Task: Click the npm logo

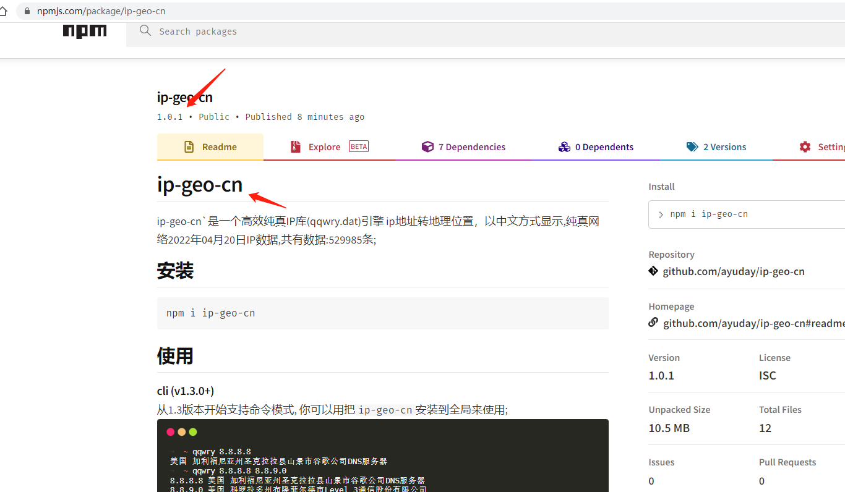Action: 85,32
